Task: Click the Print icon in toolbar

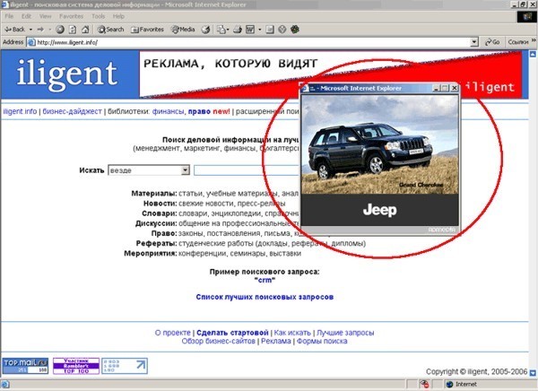Action: tap(238, 30)
